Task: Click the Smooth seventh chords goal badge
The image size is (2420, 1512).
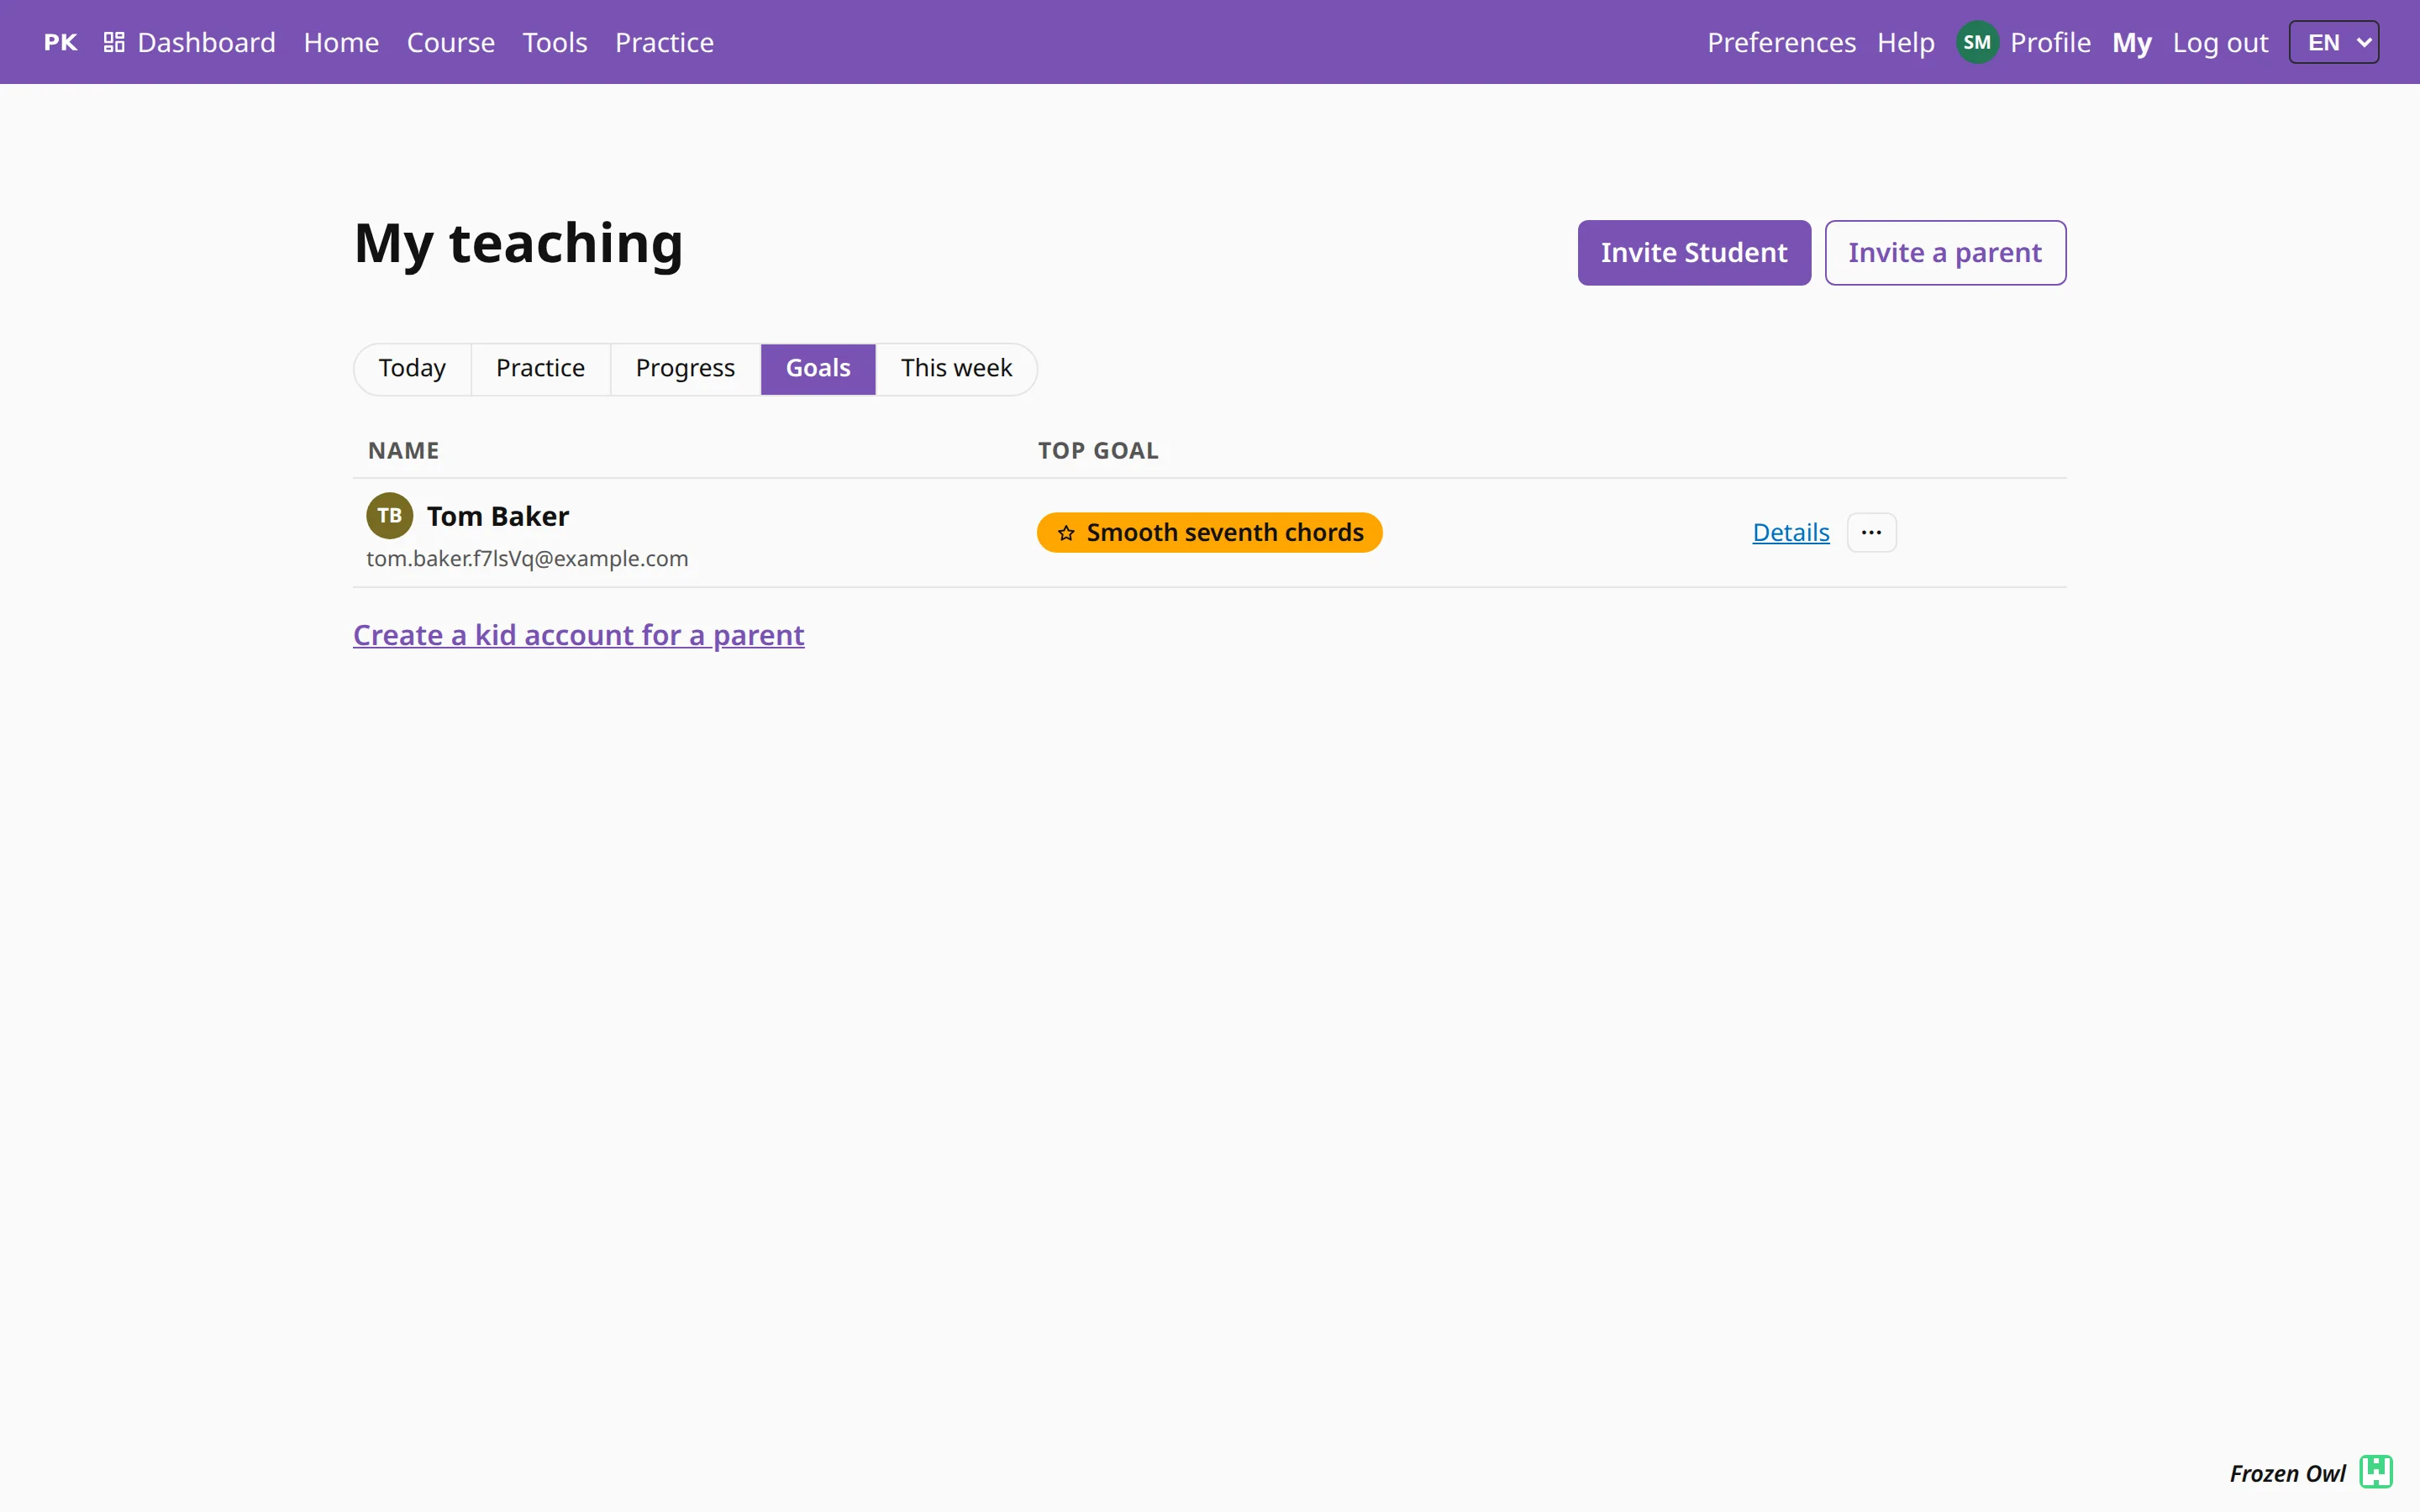Action: pyautogui.click(x=1209, y=533)
